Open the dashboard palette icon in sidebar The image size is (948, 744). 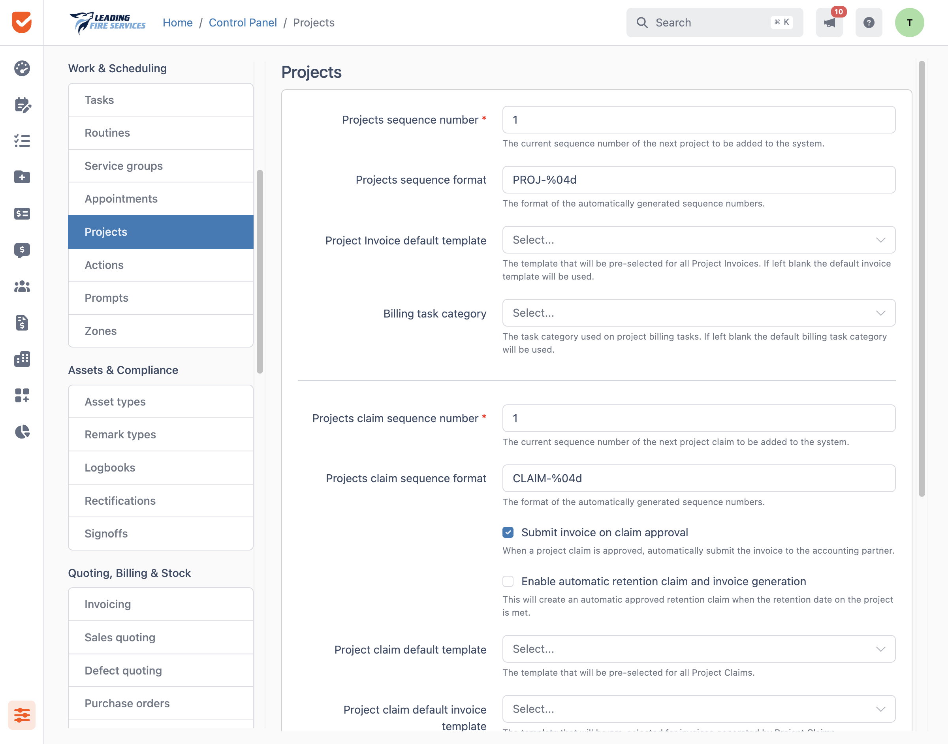coord(22,68)
